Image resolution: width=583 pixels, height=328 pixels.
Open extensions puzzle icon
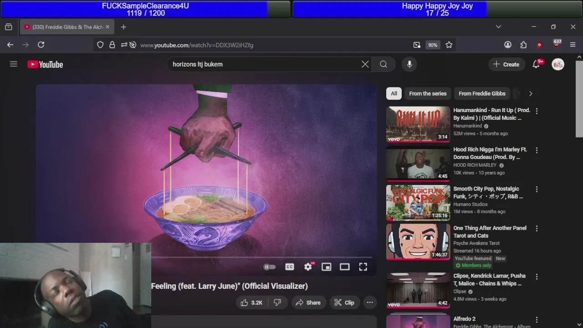pos(523,45)
